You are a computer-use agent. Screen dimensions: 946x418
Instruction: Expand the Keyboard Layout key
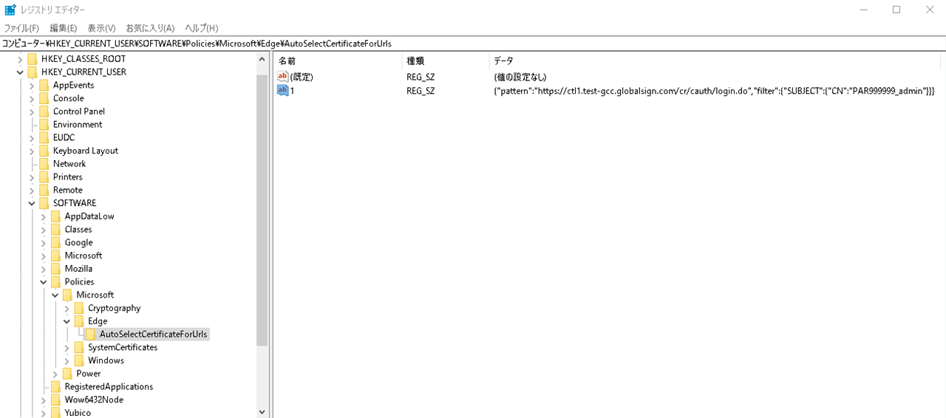click(x=32, y=151)
